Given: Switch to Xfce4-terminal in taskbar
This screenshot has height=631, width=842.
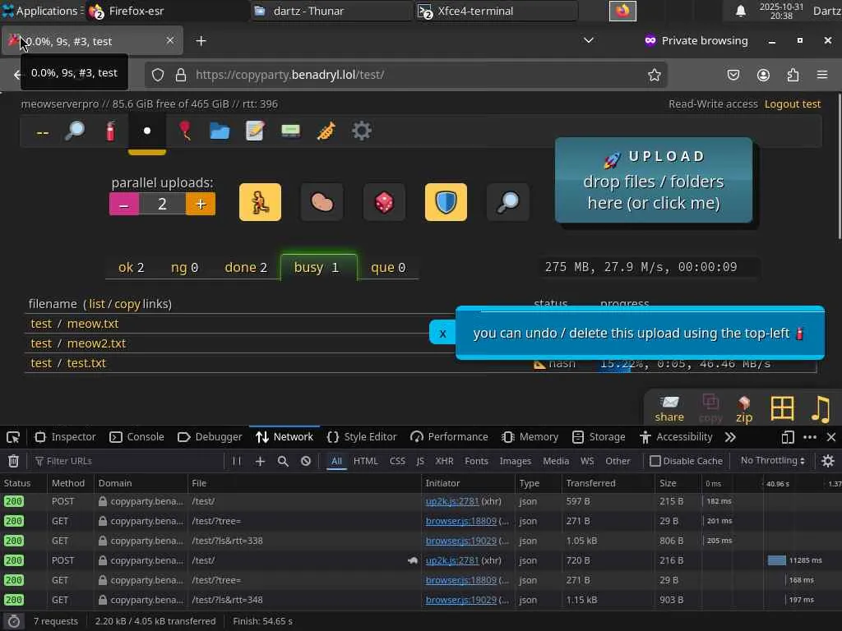Looking at the screenshot, I should point(496,11).
